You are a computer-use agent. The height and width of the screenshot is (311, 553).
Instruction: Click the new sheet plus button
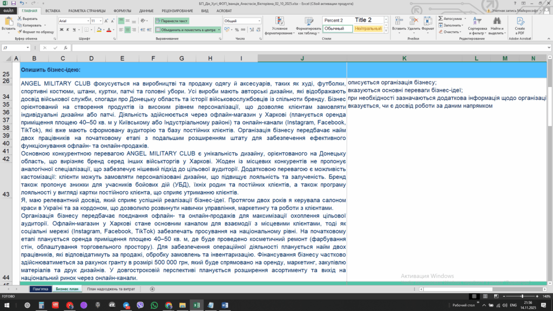152,289
